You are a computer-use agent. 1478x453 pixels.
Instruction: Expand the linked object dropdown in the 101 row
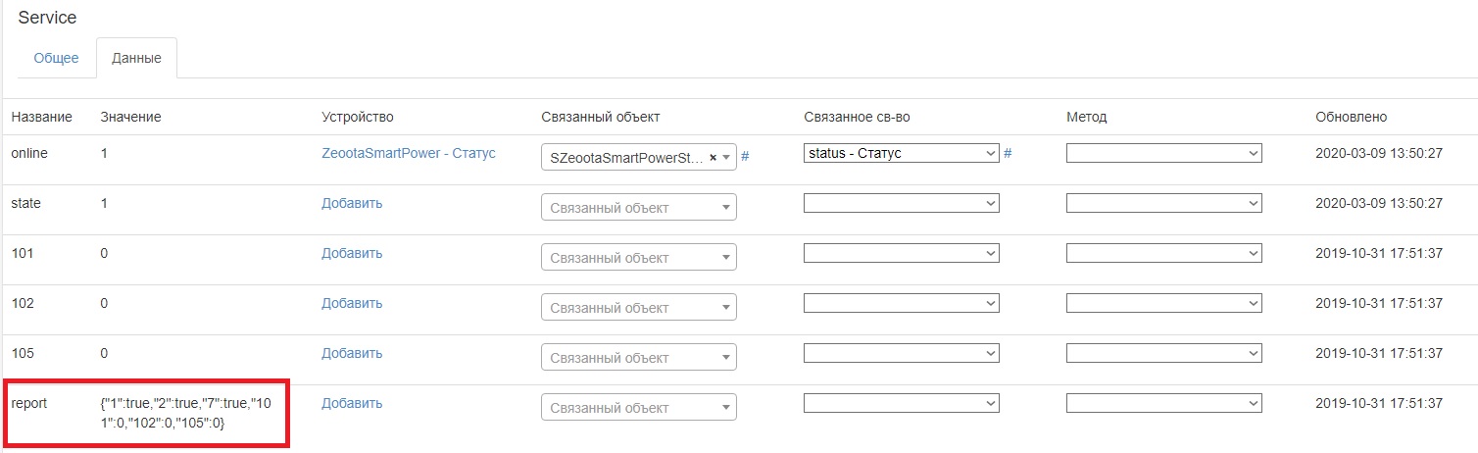click(x=638, y=258)
